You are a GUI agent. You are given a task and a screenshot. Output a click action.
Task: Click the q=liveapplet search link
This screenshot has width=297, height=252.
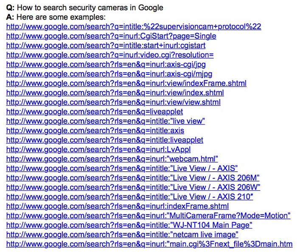point(95,112)
